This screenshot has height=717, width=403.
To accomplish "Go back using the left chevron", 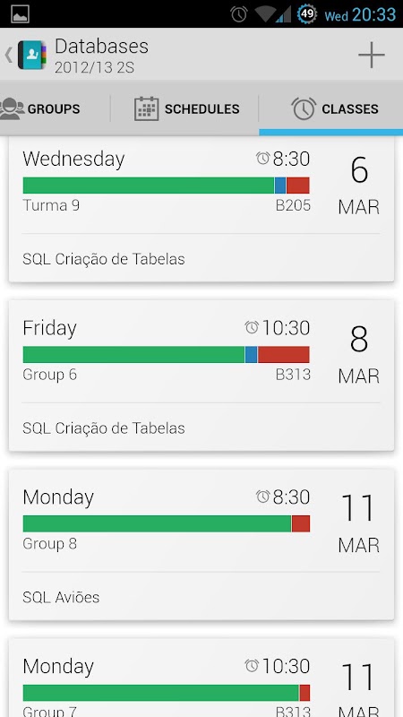I will pos(8,55).
